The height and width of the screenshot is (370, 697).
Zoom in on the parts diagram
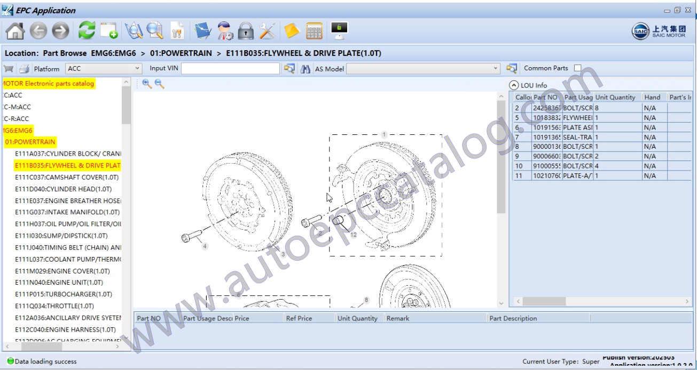pyautogui.click(x=147, y=84)
